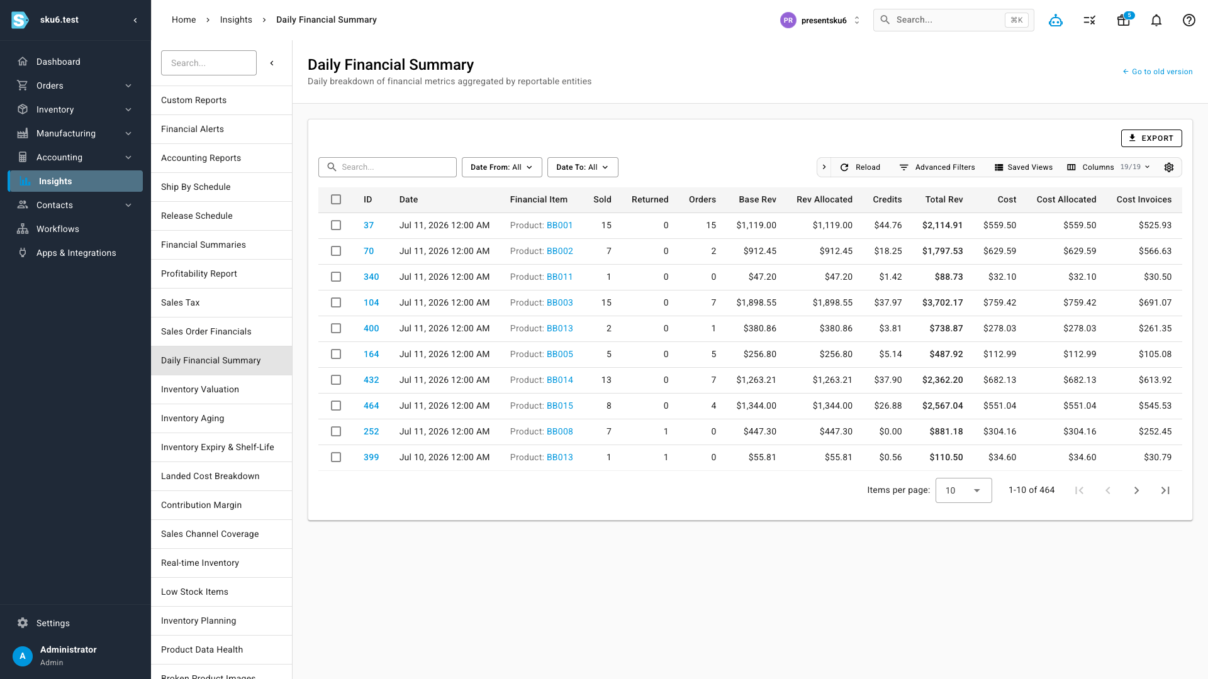Click the global search box in header
This screenshot has width=1208, height=679.
click(953, 20)
